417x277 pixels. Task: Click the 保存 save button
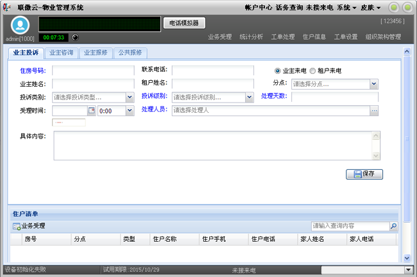[x=364, y=174]
